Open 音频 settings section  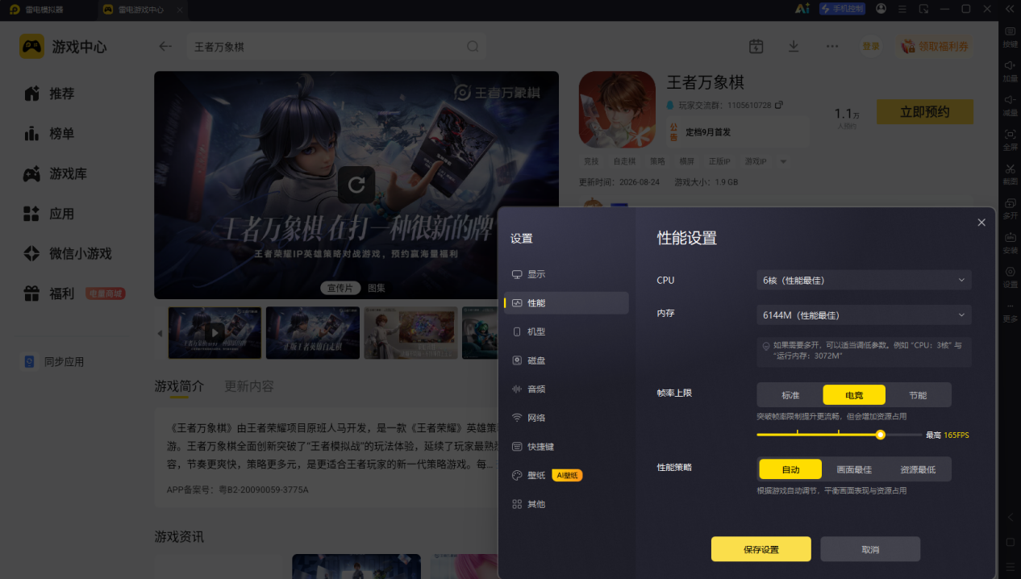point(566,389)
